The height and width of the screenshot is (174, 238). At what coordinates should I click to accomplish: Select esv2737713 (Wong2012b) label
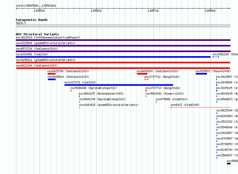(x=163, y=88)
